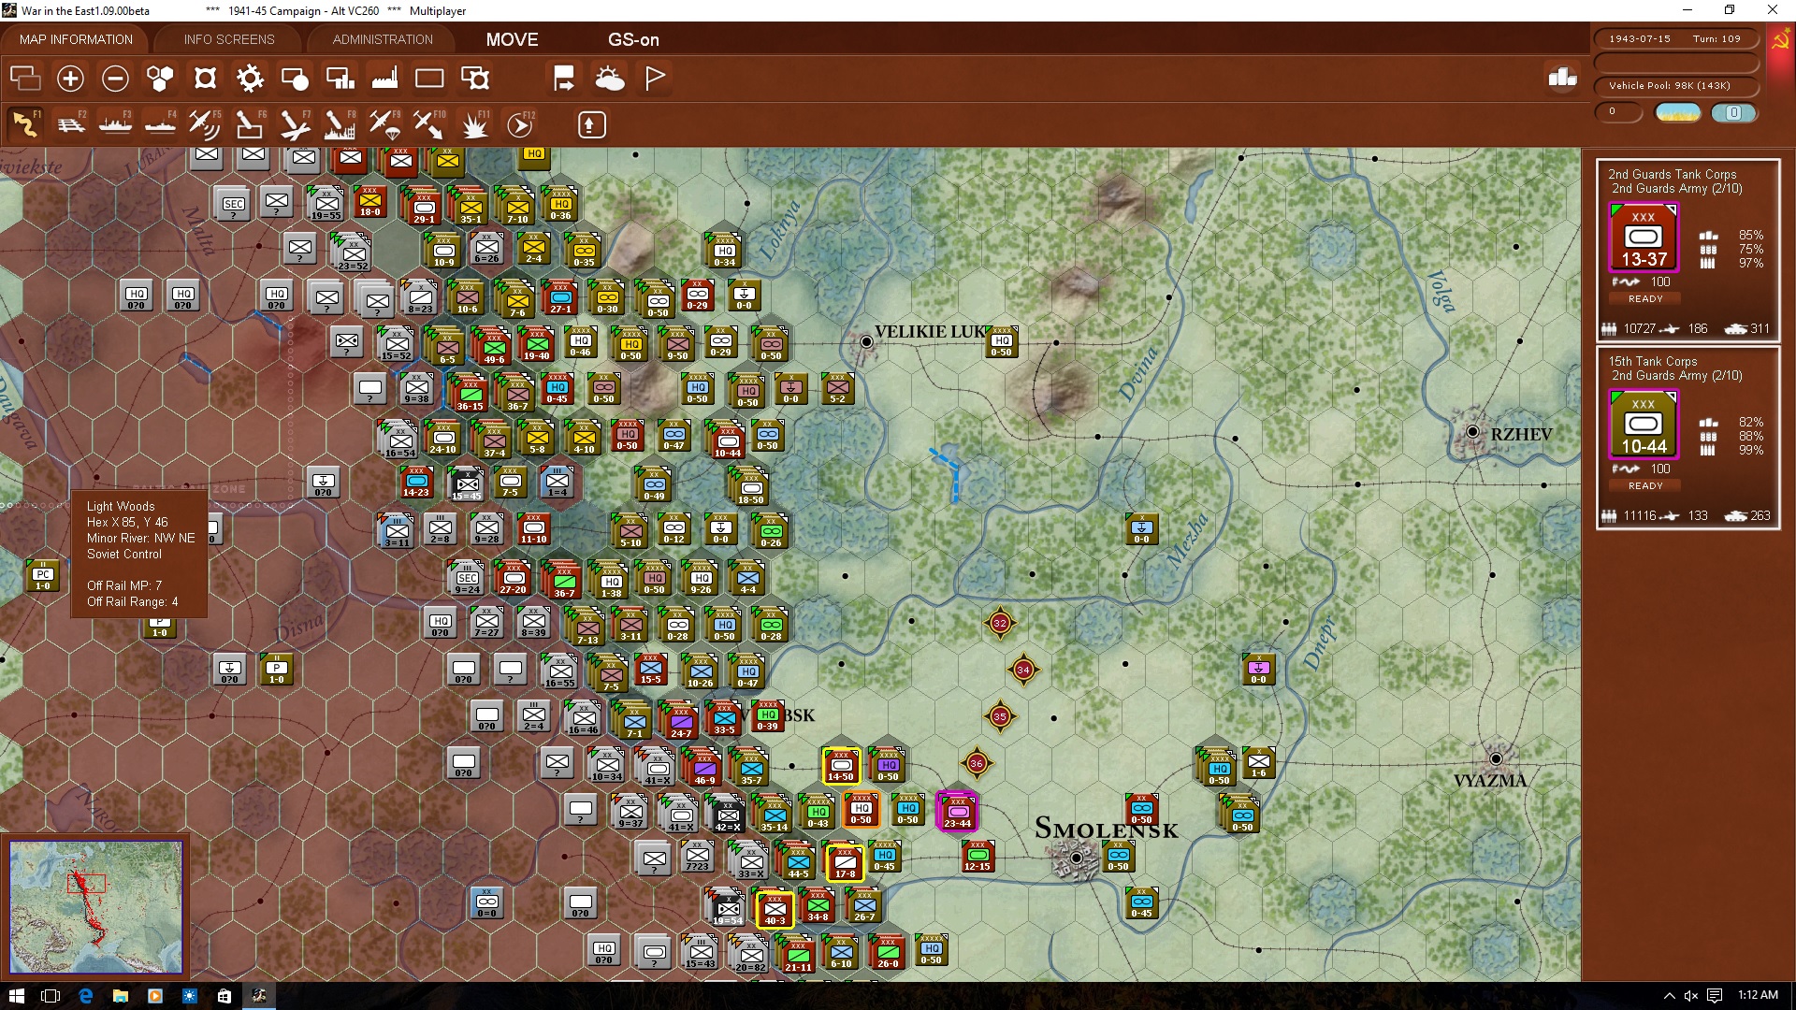Toggle the hex grid display icon
Screen dimensions: 1796x1010
(x=160, y=79)
